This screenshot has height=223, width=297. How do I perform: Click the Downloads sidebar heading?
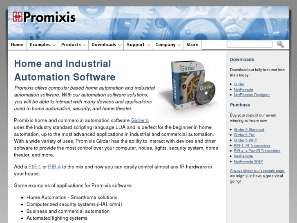(242, 59)
